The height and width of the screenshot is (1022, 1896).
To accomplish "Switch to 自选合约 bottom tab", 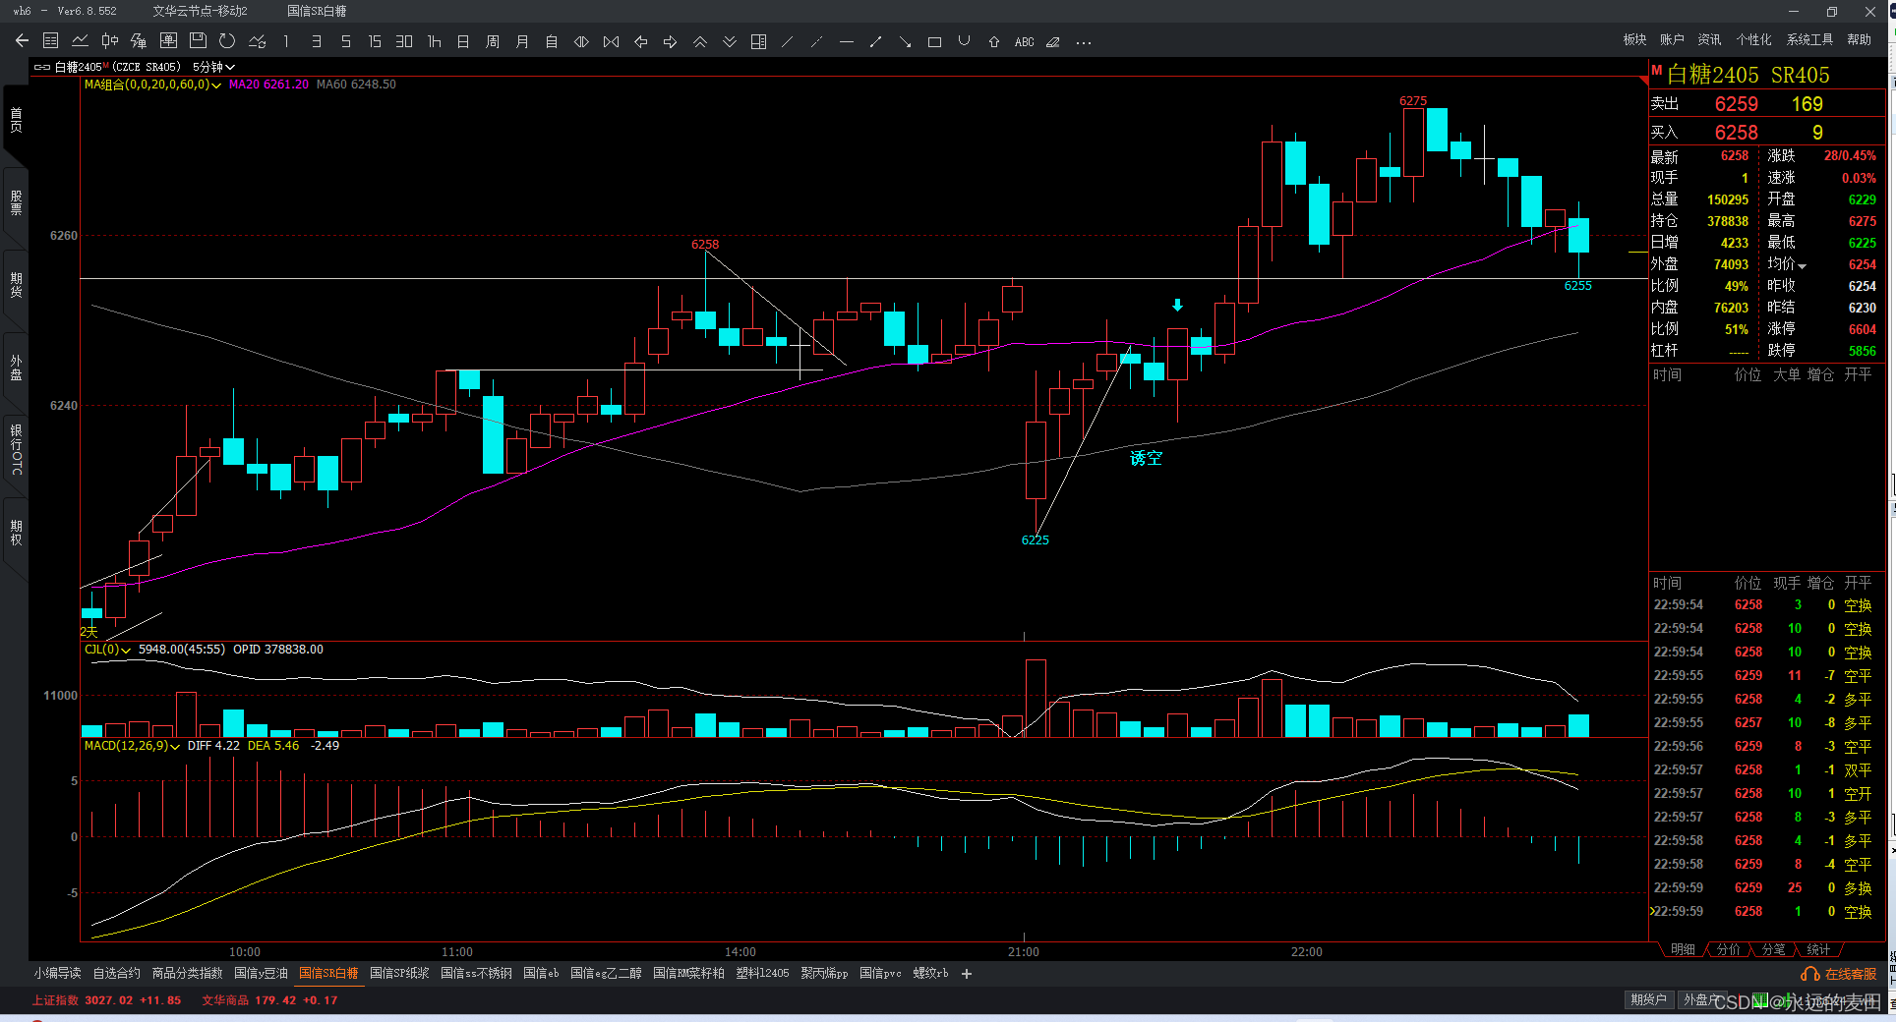I will point(116,973).
